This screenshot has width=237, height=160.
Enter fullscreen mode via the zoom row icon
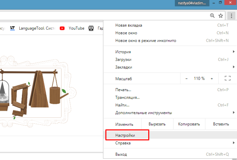pyautogui.click(x=228, y=78)
